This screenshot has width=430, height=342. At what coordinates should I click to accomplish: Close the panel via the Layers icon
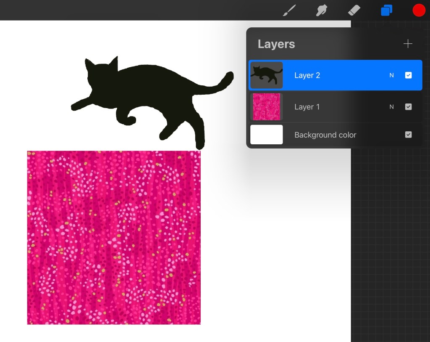pos(386,11)
